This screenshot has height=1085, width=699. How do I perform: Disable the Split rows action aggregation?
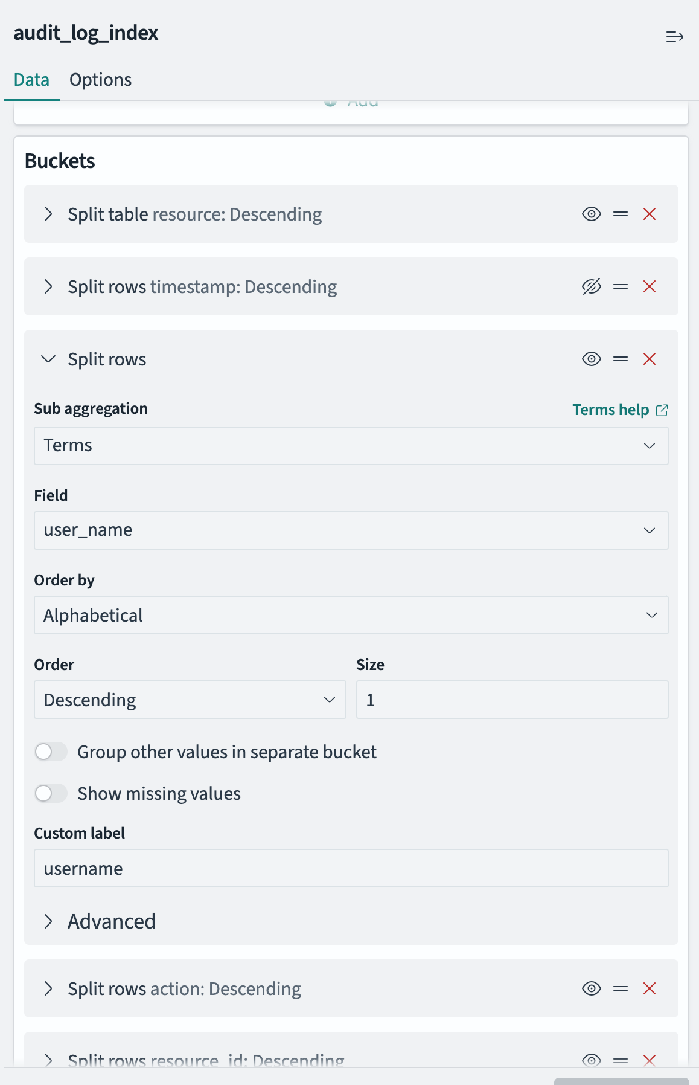592,988
